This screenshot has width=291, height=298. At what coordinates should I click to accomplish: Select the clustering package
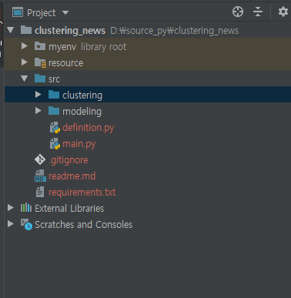[x=148, y=95]
